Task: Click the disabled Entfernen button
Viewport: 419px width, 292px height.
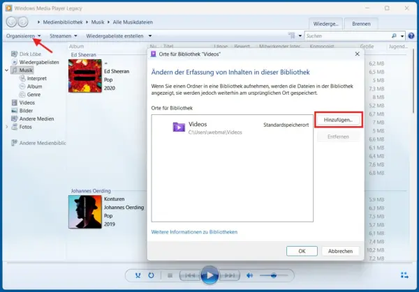Action: [x=338, y=137]
